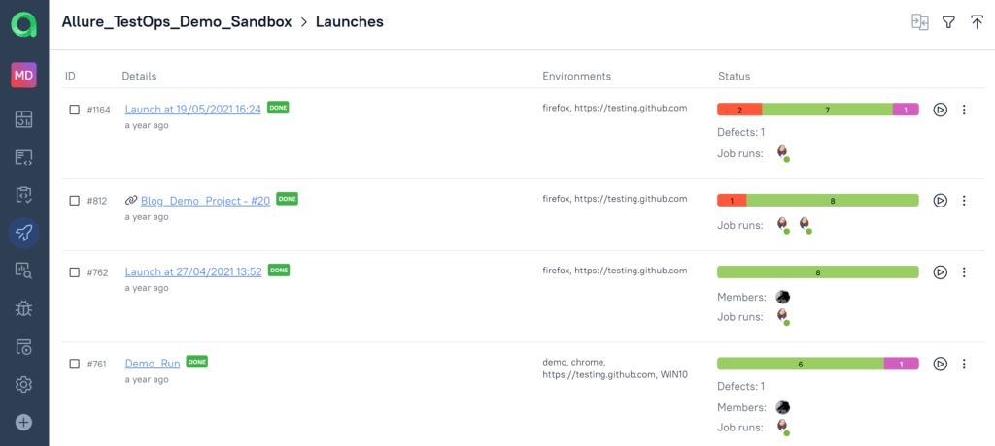This screenshot has width=995, height=446.
Task: Click the upload arrow icon at top right
Action: (x=977, y=22)
